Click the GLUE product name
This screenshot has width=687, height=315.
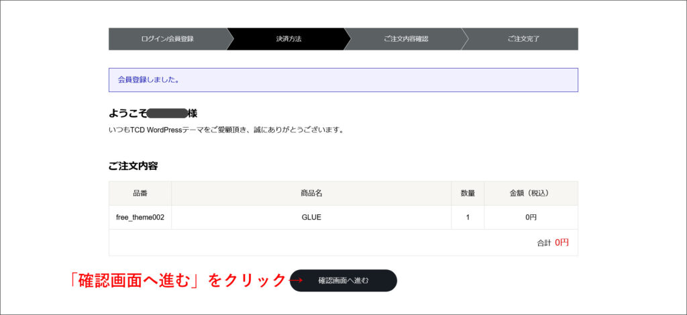311,218
